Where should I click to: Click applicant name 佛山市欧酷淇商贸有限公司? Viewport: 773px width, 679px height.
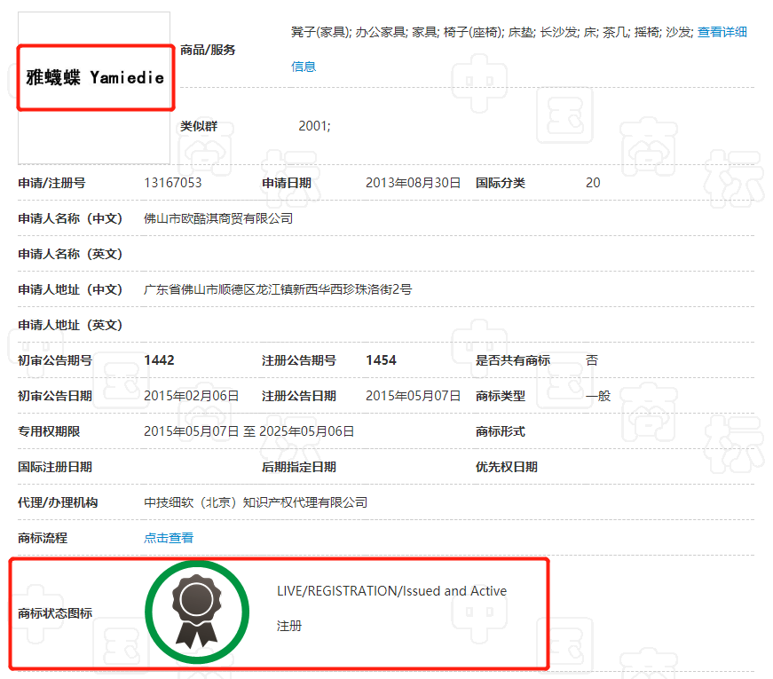click(218, 218)
